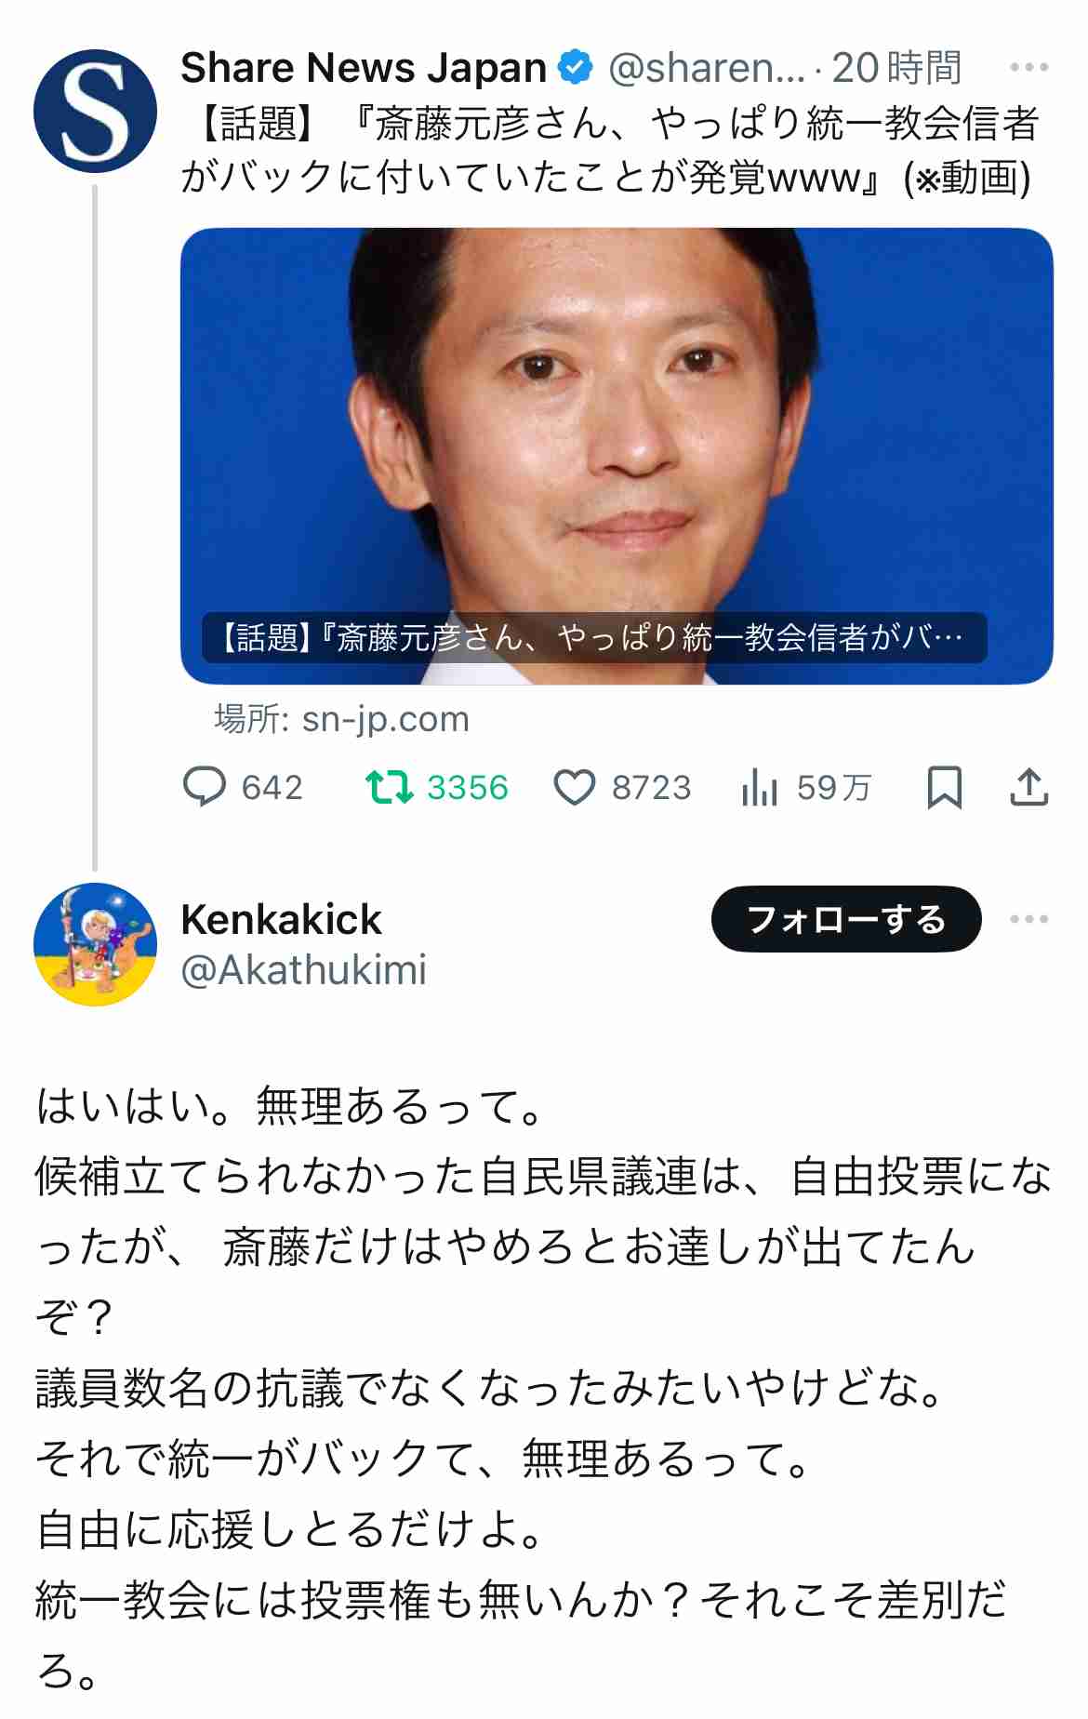Image resolution: width=1088 pixels, height=1719 pixels.
Task: Tap the 20時間 timestamp
Action: (x=896, y=67)
